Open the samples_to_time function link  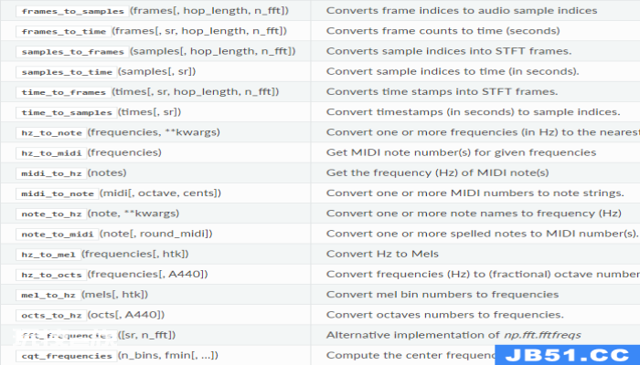67,72
